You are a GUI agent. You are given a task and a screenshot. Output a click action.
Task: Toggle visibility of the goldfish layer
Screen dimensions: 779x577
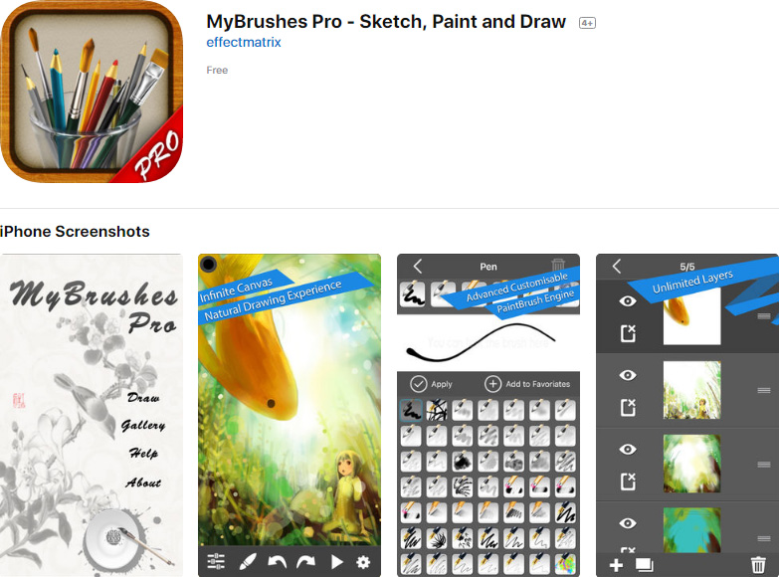pyautogui.click(x=628, y=300)
